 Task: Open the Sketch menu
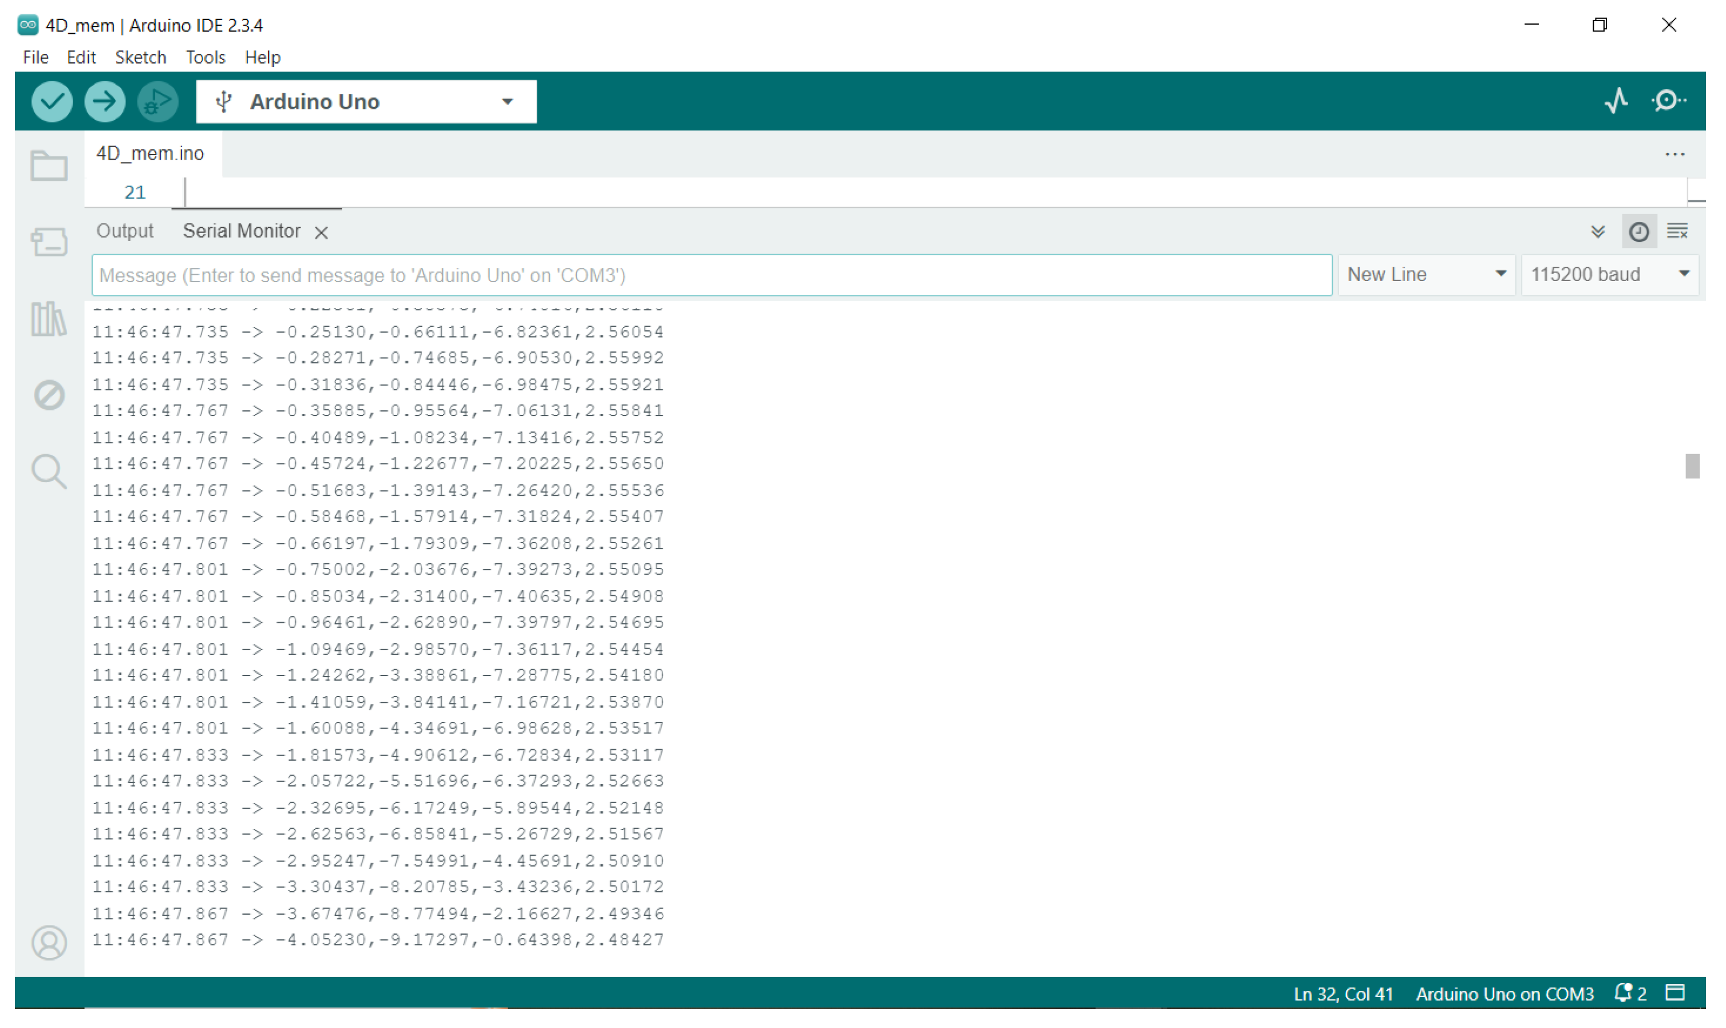(x=141, y=57)
